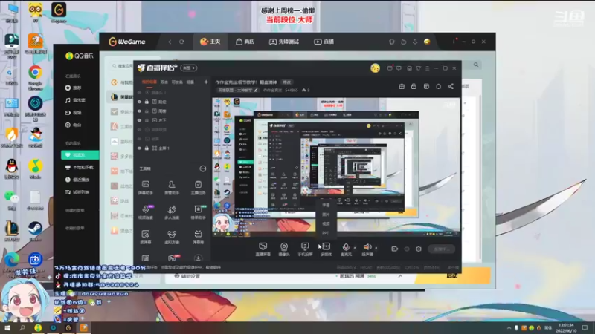Select 字幕 in multimedia popup menu
This screenshot has width=595, height=334.
(x=326, y=205)
